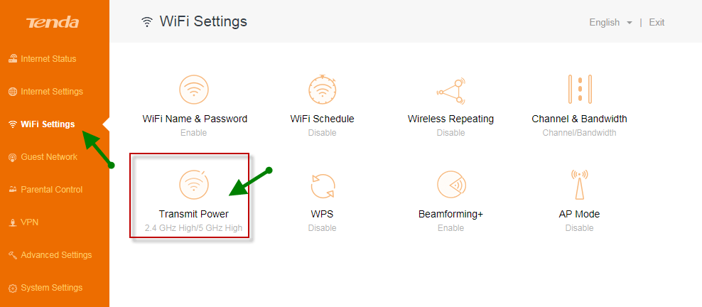Viewport: 702px width, 307px height.
Task: Go to Internet Status in sidebar
Action: 43,58
